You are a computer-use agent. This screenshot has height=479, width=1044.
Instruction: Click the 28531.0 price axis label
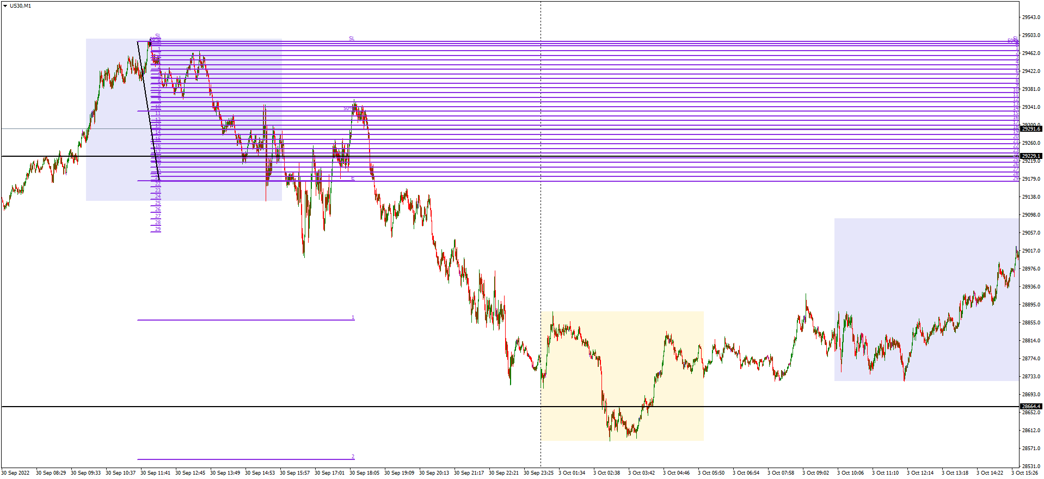pos(1031,466)
